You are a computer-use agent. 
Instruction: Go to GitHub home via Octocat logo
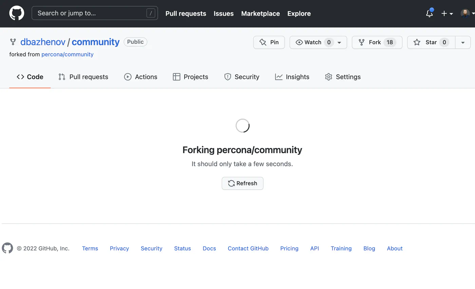[17, 13]
